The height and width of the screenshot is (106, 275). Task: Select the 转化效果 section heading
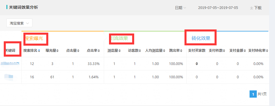[x=201, y=38]
